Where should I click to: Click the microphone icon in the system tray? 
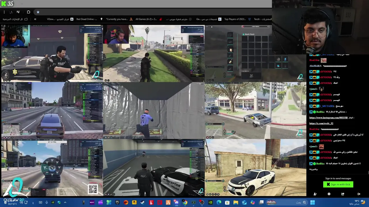(x=46, y=202)
